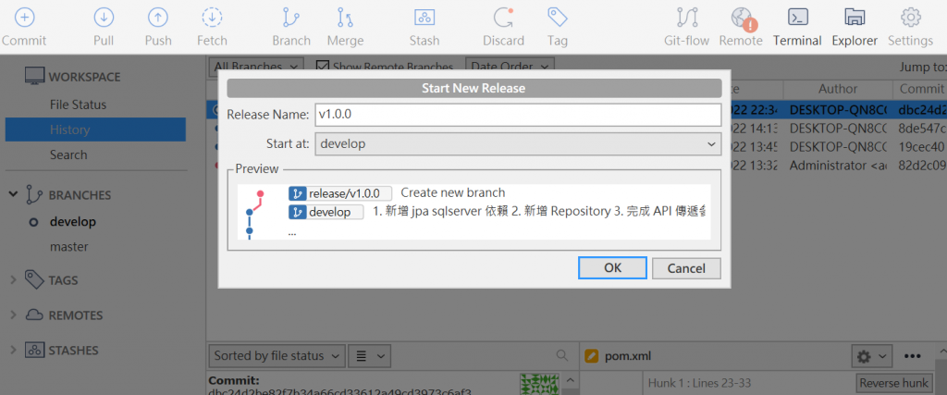Click the Commit column header
This screenshot has width=947, height=395.
point(920,89)
